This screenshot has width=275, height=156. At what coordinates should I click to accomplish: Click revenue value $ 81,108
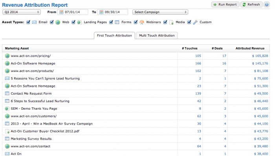click(261, 71)
